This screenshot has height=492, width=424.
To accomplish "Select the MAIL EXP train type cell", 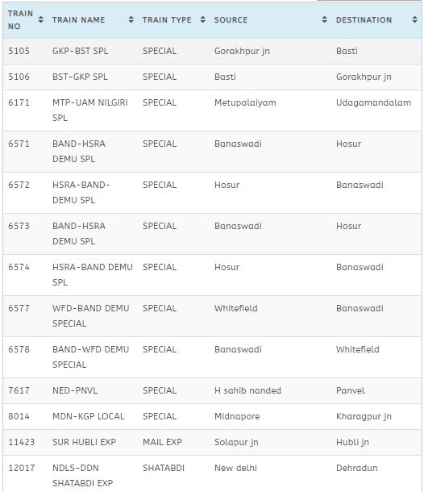I will click(x=163, y=442).
